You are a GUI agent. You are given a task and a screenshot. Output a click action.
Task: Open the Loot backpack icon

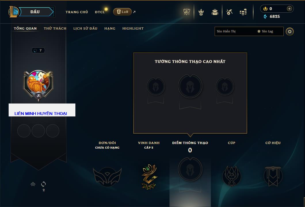(x=215, y=12)
